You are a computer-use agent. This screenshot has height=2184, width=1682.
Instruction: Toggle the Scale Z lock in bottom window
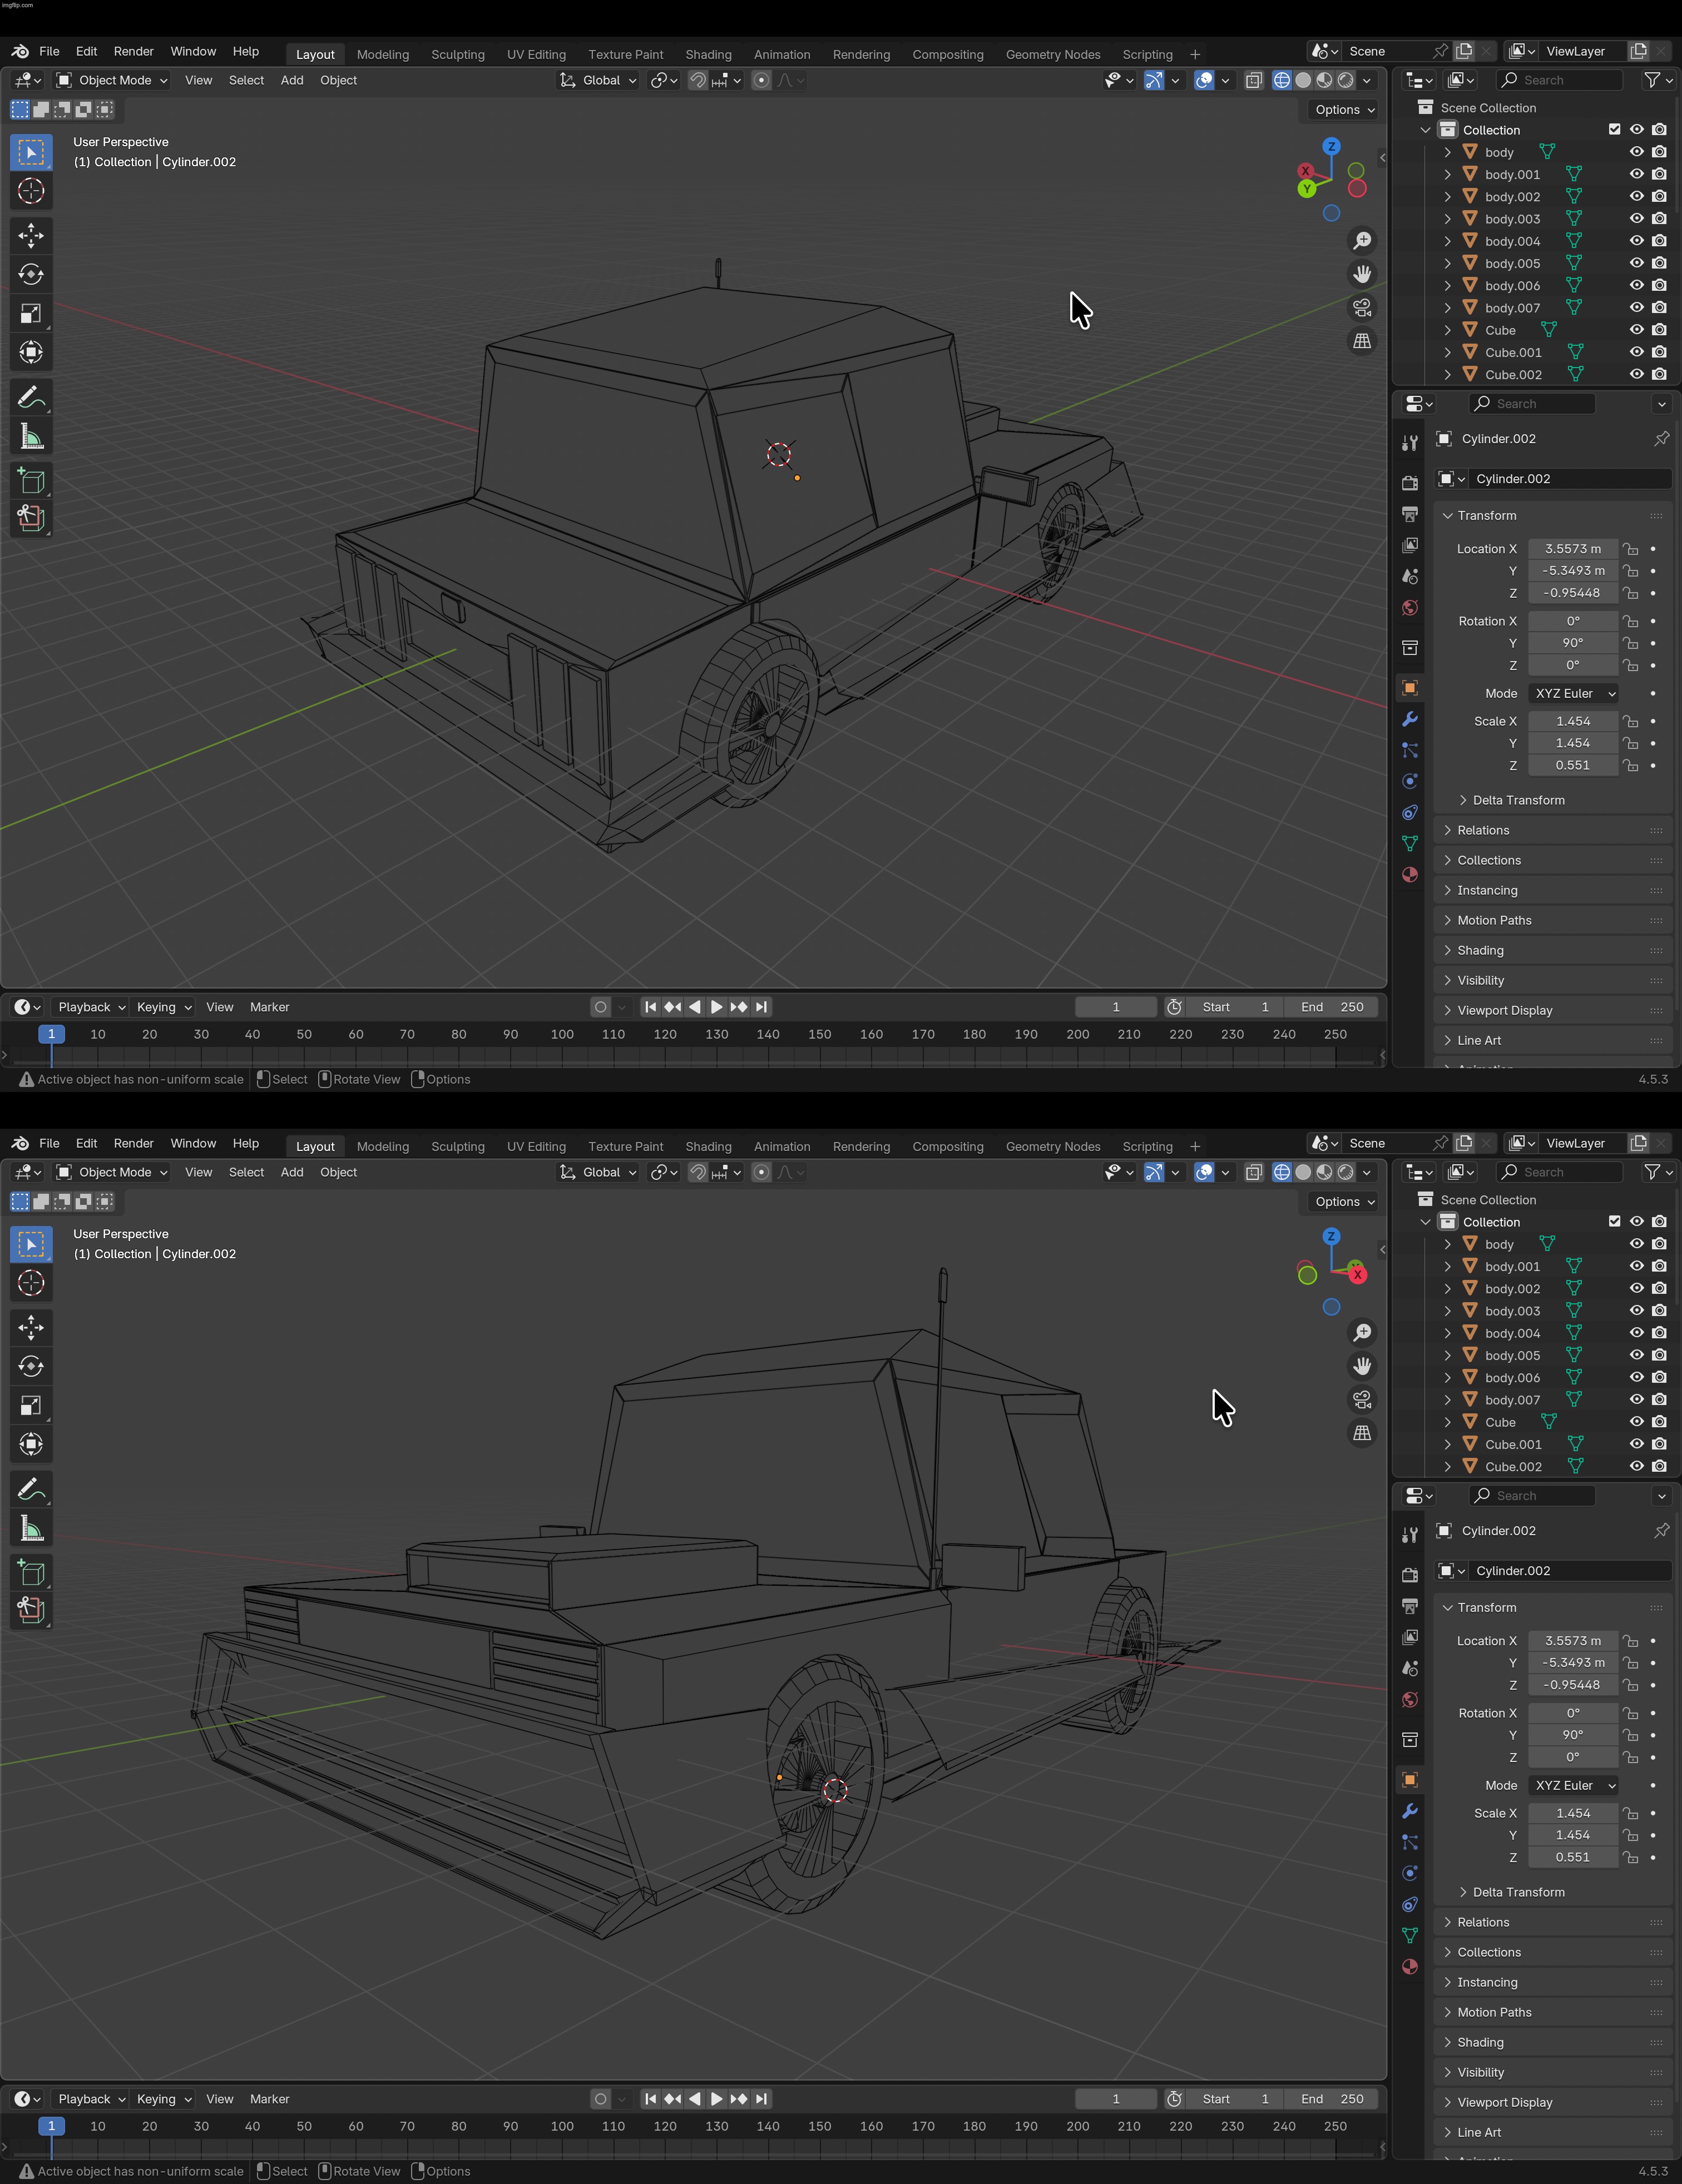(x=1631, y=1857)
